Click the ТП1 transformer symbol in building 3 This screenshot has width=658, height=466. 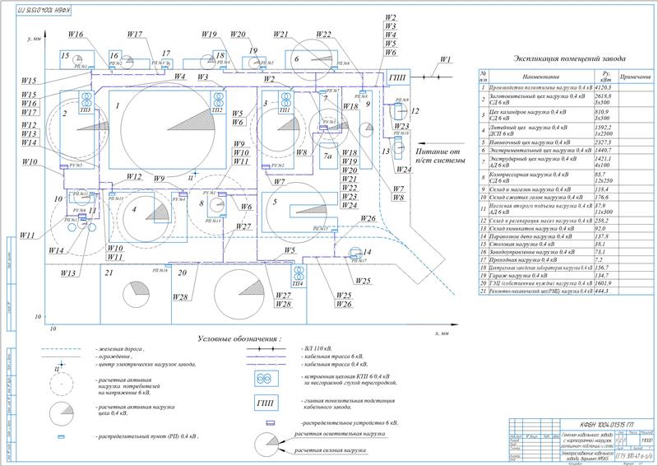[285, 102]
